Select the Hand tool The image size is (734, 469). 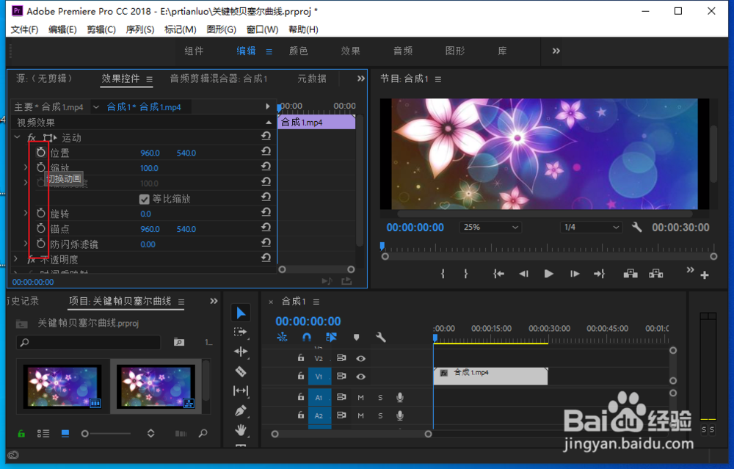point(241,429)
